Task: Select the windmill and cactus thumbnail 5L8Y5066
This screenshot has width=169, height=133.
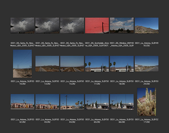Action: click(x=122, y=102)
